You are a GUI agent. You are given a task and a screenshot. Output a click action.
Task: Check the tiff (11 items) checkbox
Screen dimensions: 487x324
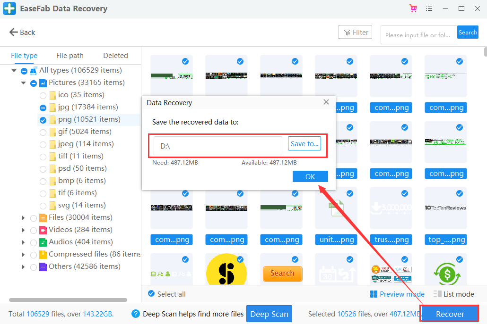[x=43, y=157]
